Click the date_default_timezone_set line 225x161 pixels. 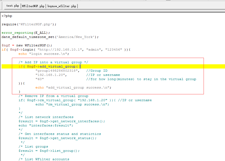point(50,37)
